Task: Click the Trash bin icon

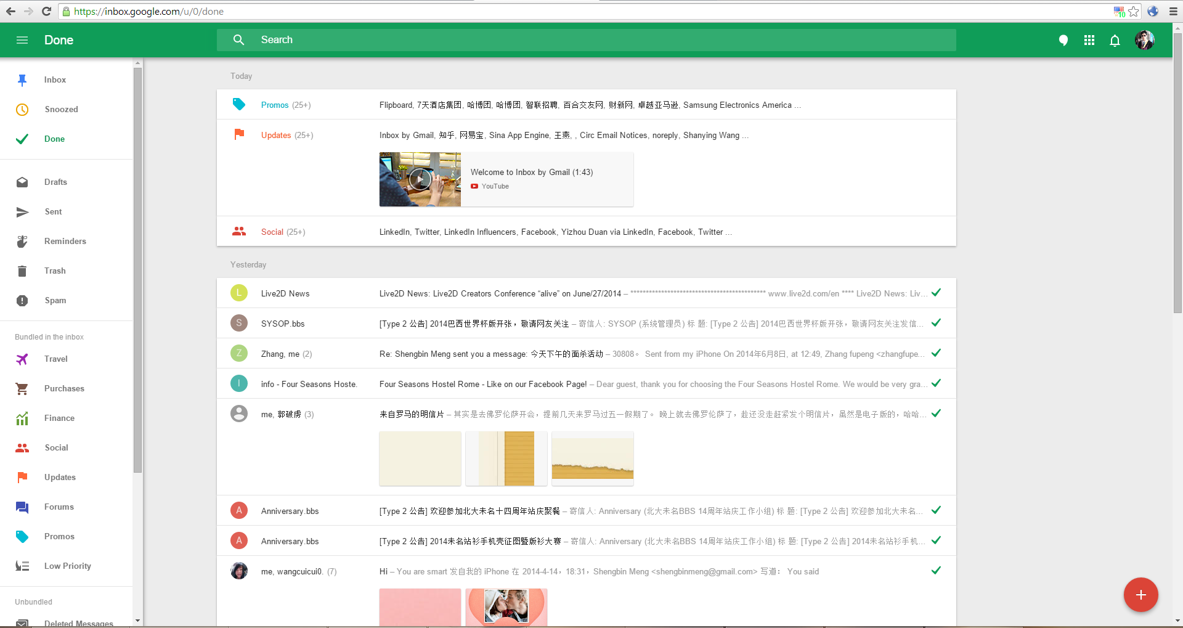Action: point(22,271)
